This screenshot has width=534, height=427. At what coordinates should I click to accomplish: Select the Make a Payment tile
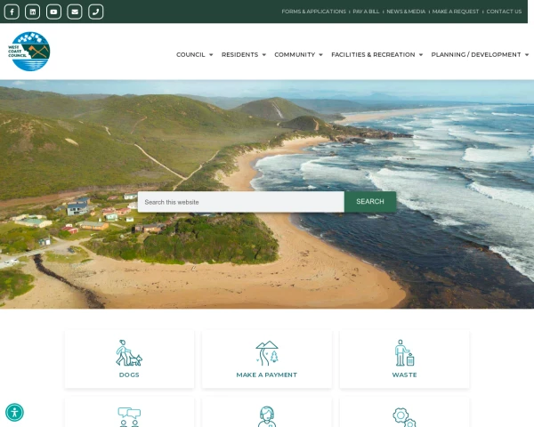pos(267,359)
